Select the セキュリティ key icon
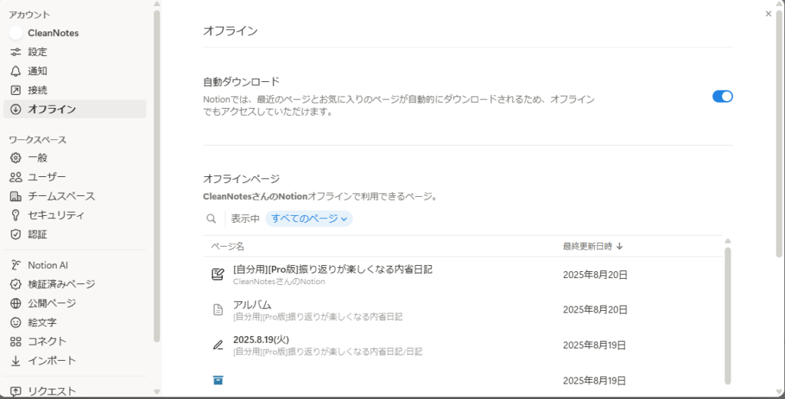 tap(15, 215)
